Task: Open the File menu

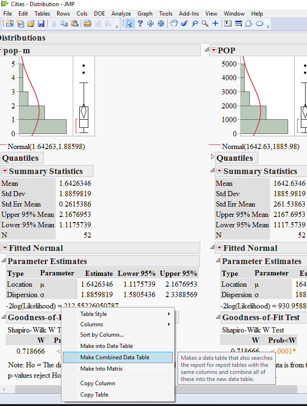Action: click(8, 14)
